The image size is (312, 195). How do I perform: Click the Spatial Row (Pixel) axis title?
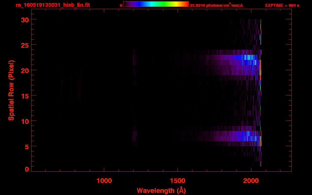point(11,90)
